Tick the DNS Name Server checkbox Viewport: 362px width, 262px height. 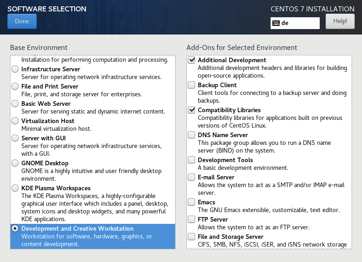pos(191,135)
